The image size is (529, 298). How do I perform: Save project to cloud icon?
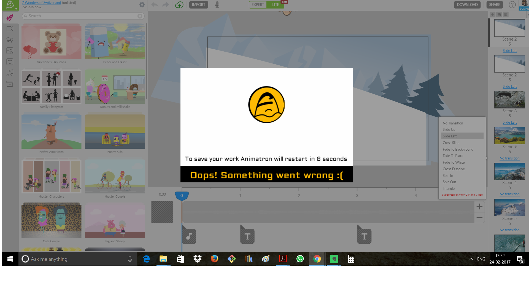pos(179,5)
